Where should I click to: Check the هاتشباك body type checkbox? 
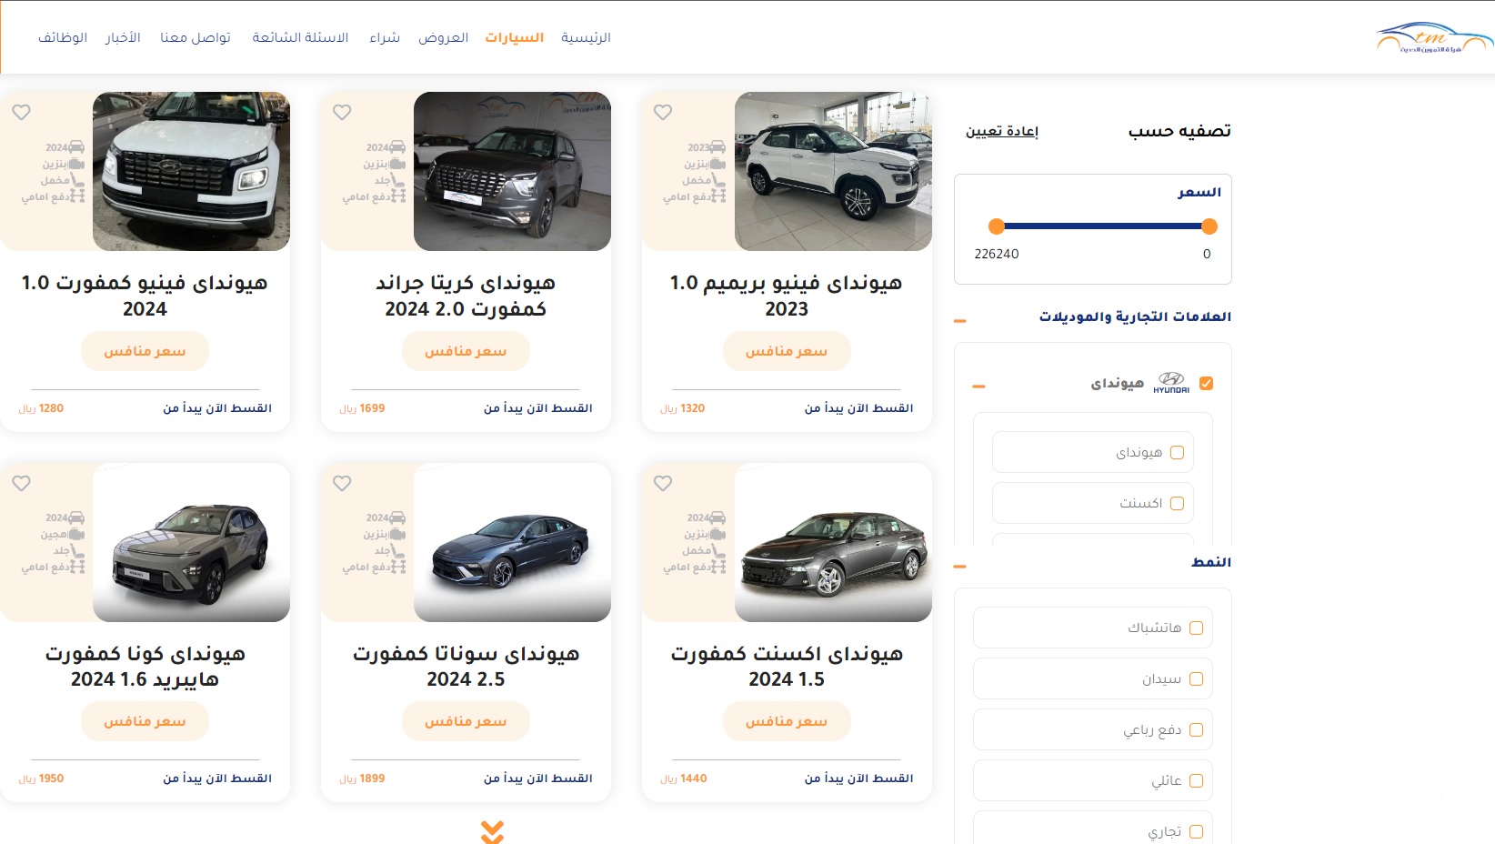click(1196, 628)
